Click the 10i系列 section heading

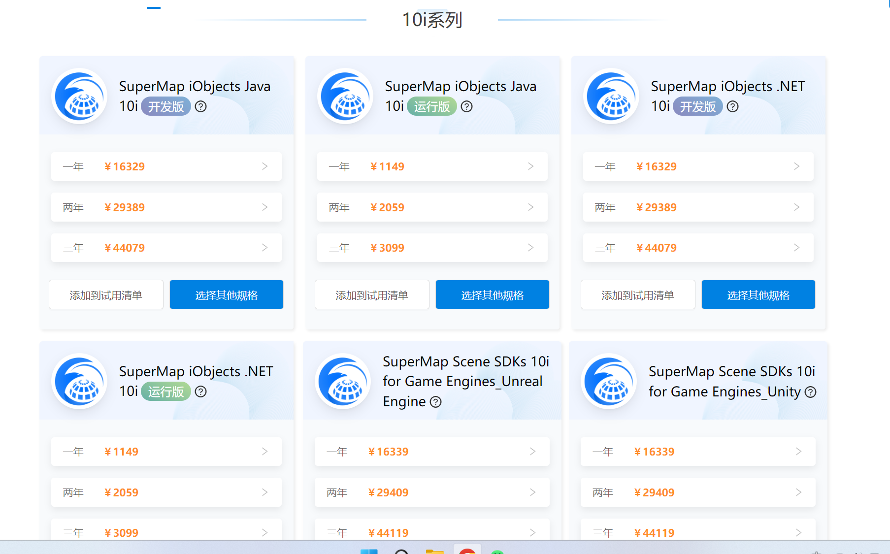point(432,20)
